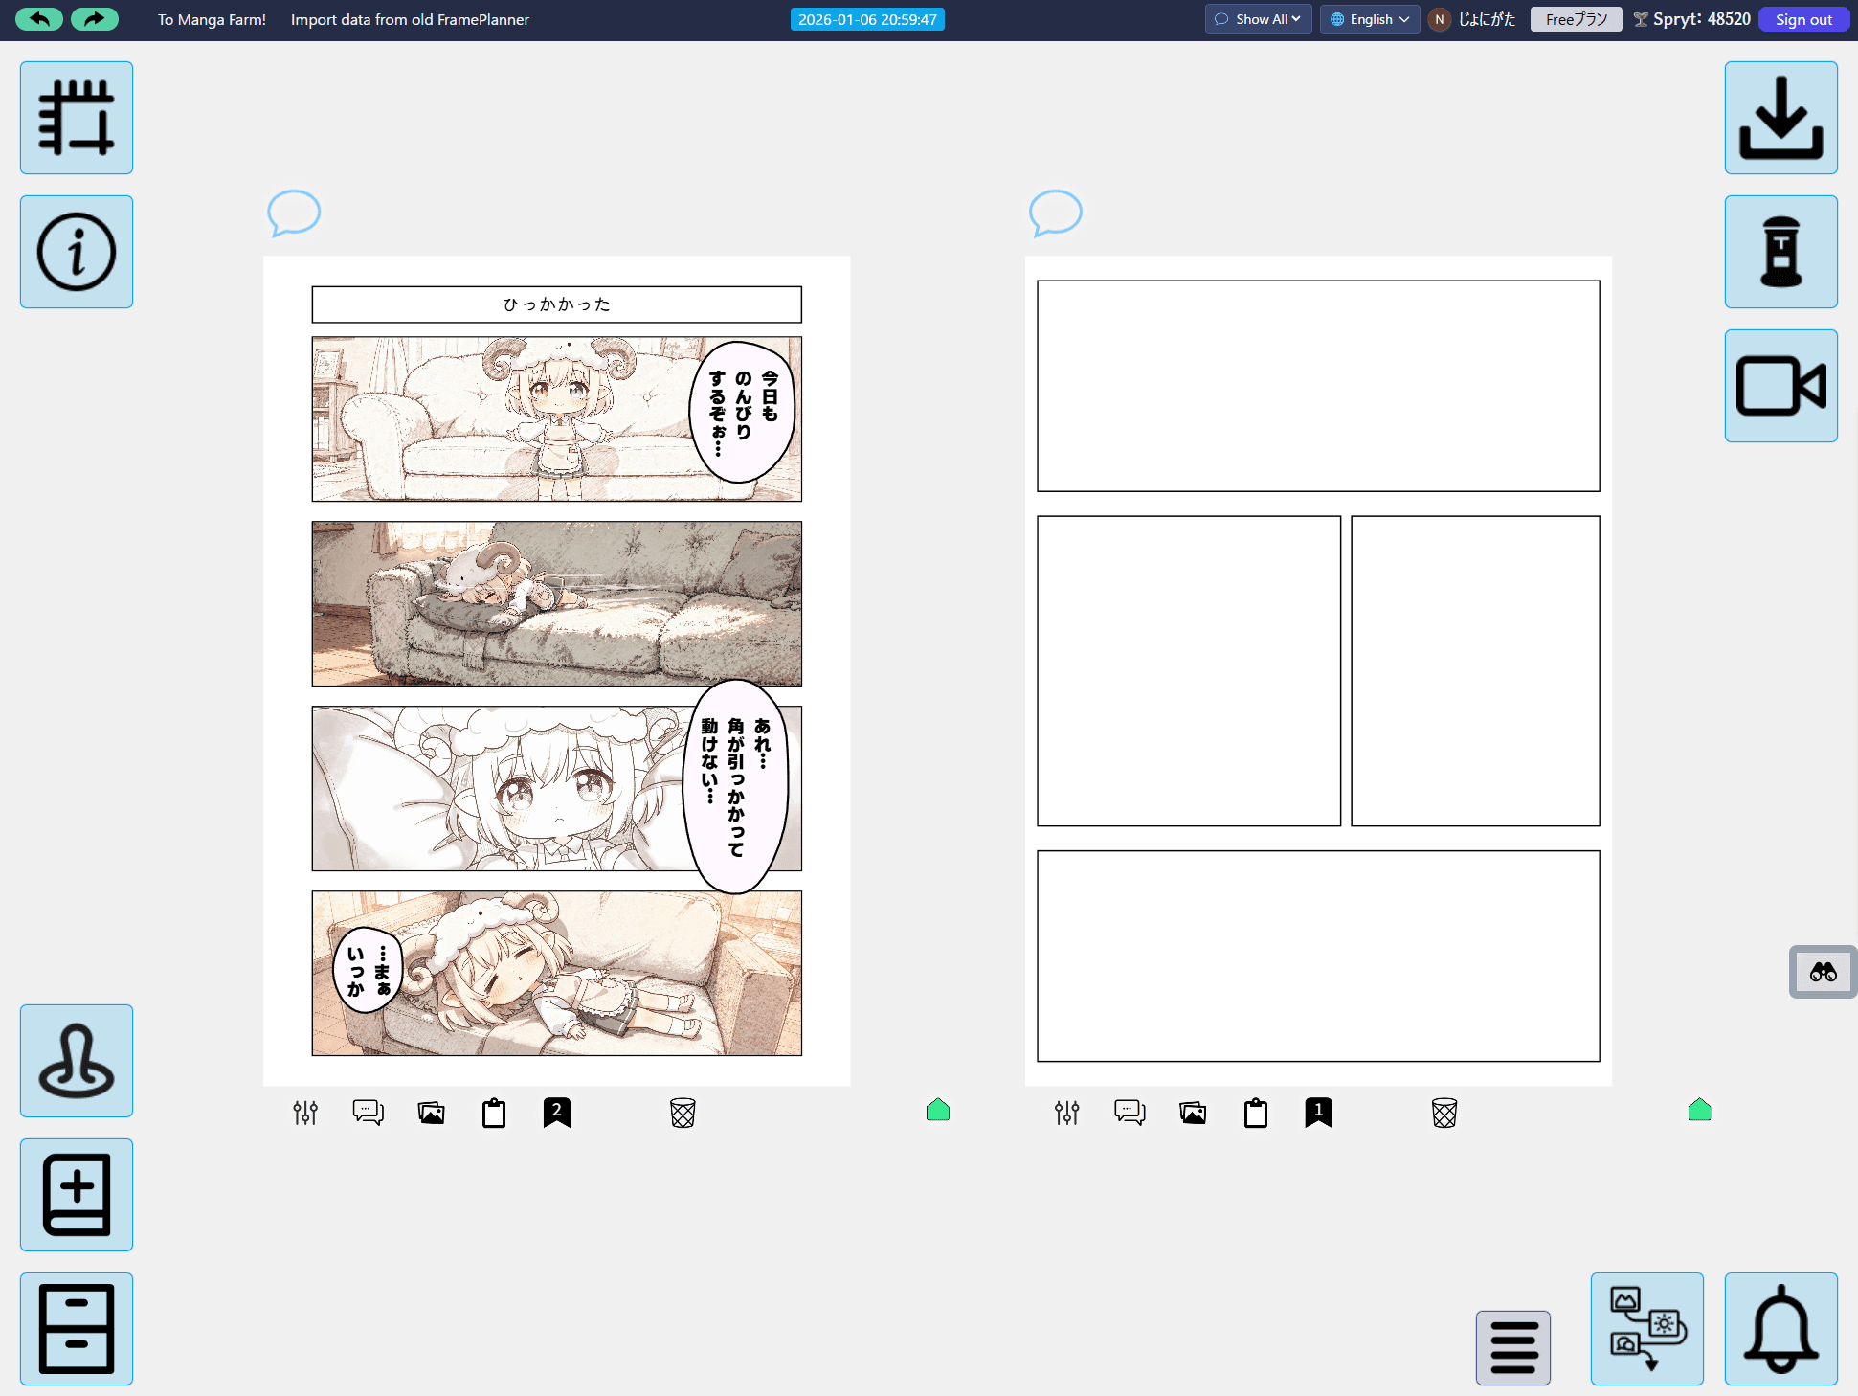Open notifications with the bell icon
1858x1396 pixels.
(x=1780, y=1329)
